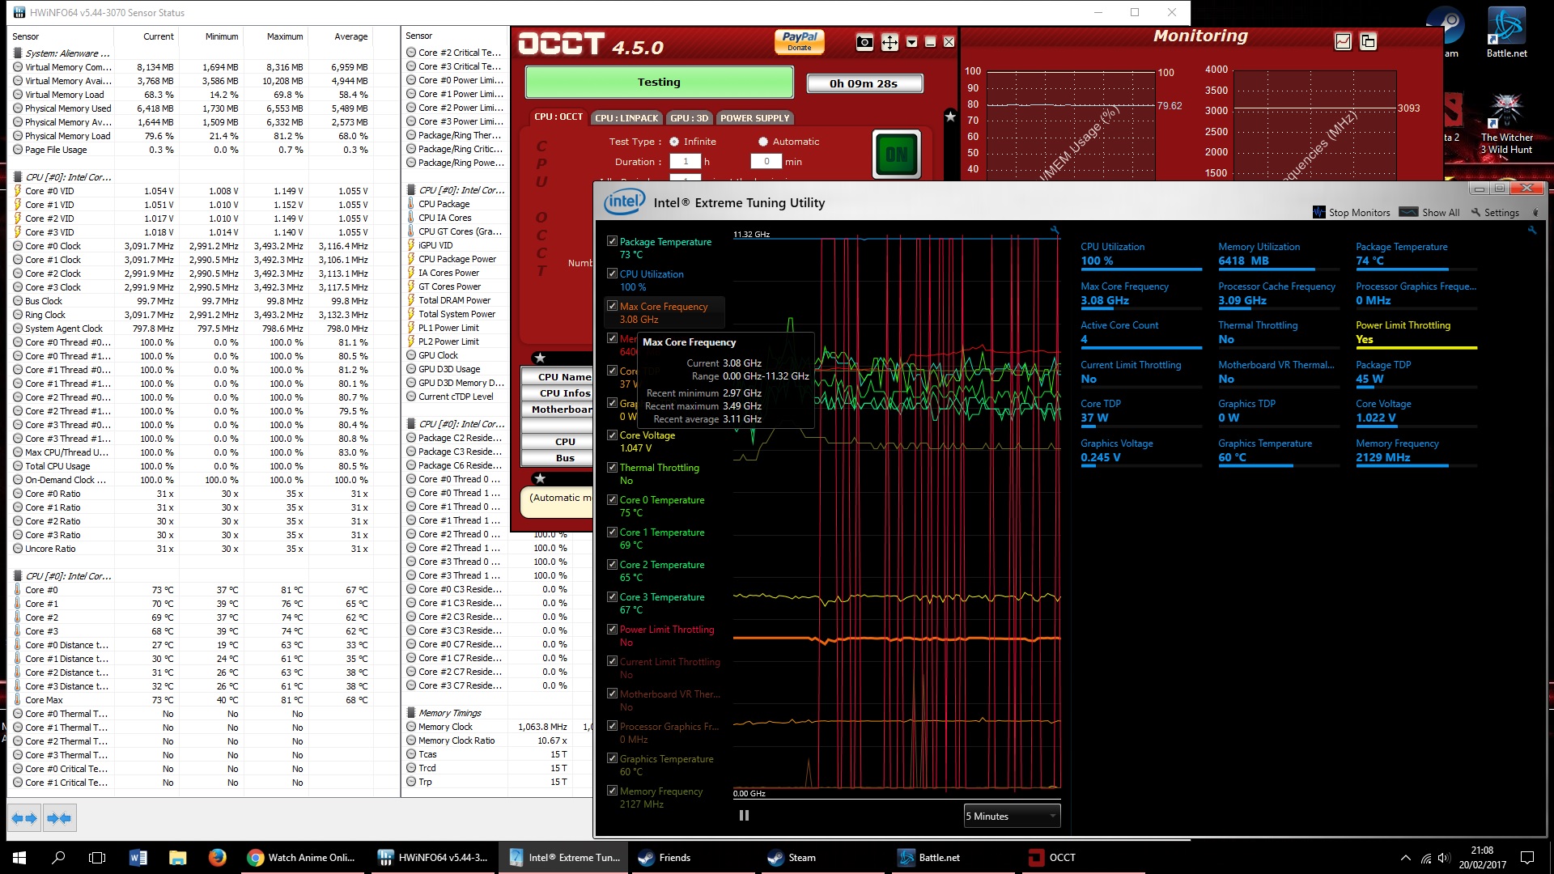Open the OCCT options dropdown arrow icon

tap(912, 42)
